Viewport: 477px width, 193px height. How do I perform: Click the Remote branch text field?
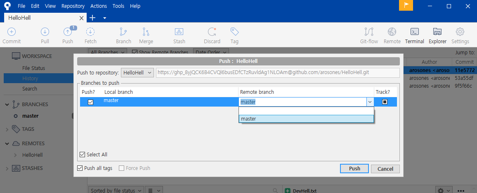coord(303,102)
